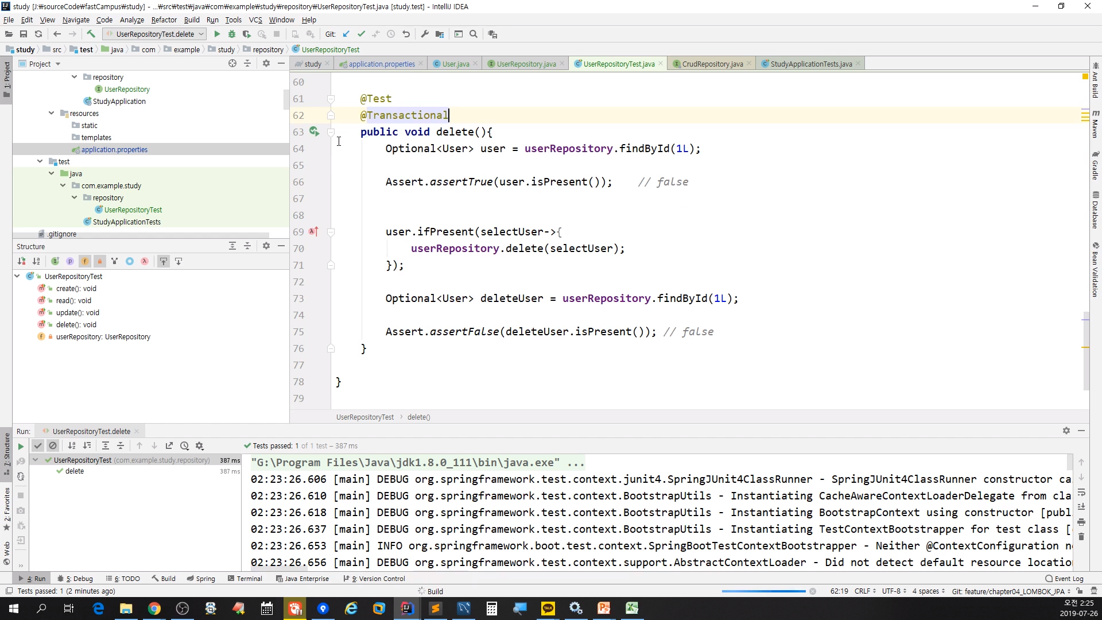Open the Search Everywhere magnifier icon
The height and width of the screenshot is (620, 1102).
pos(474,34)
